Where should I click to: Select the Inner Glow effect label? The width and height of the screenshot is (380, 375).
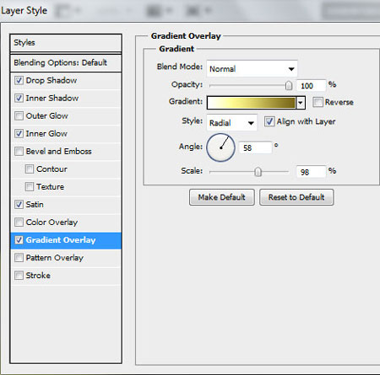(x=46, y=134)
